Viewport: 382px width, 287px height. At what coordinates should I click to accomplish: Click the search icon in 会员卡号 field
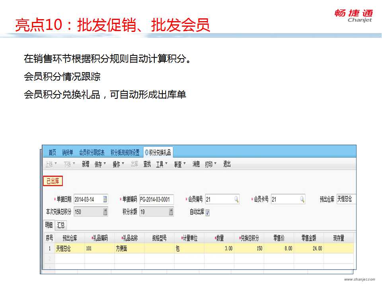click(302, 199)
